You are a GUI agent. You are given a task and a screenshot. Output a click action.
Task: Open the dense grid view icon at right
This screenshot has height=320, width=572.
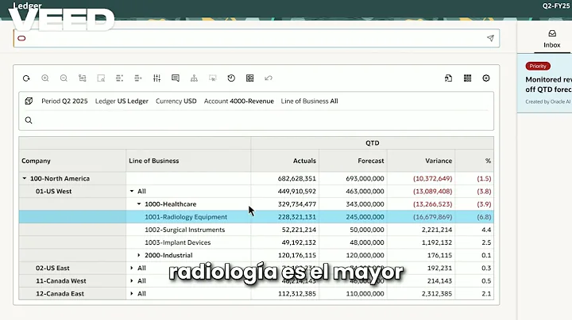point(467,78)
